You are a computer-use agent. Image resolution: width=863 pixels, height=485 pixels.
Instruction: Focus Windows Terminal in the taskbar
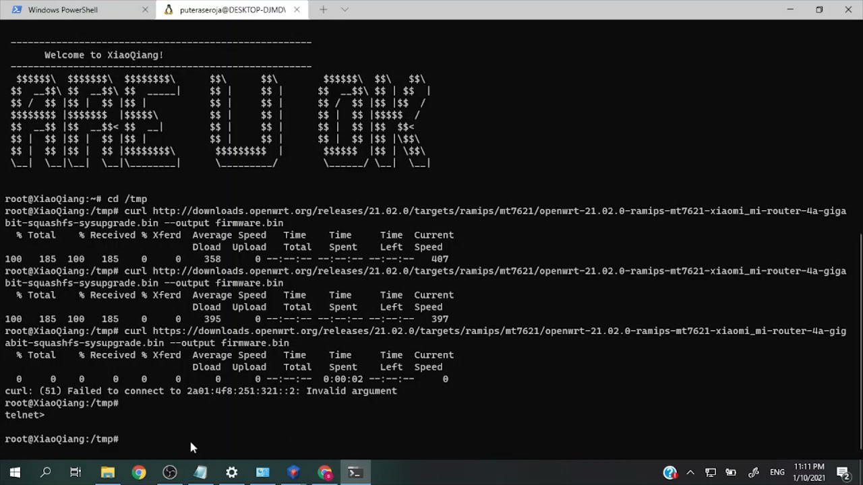[355, 472]
